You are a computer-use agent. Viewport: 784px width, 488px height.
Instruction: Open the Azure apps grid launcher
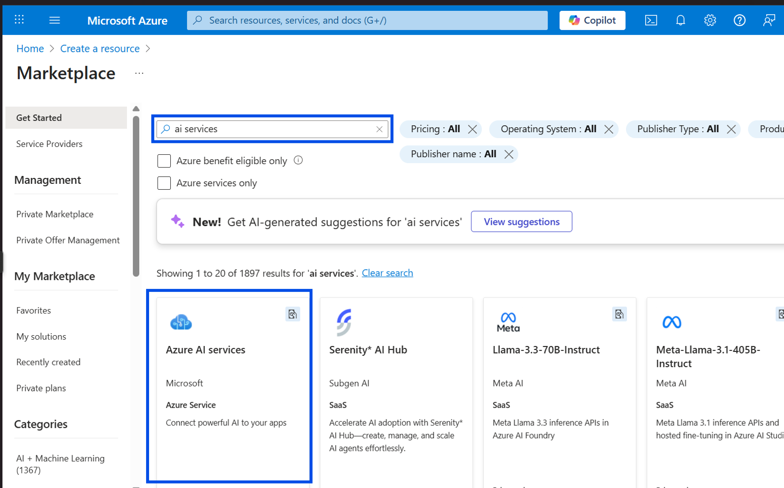[x=19, y=20]
